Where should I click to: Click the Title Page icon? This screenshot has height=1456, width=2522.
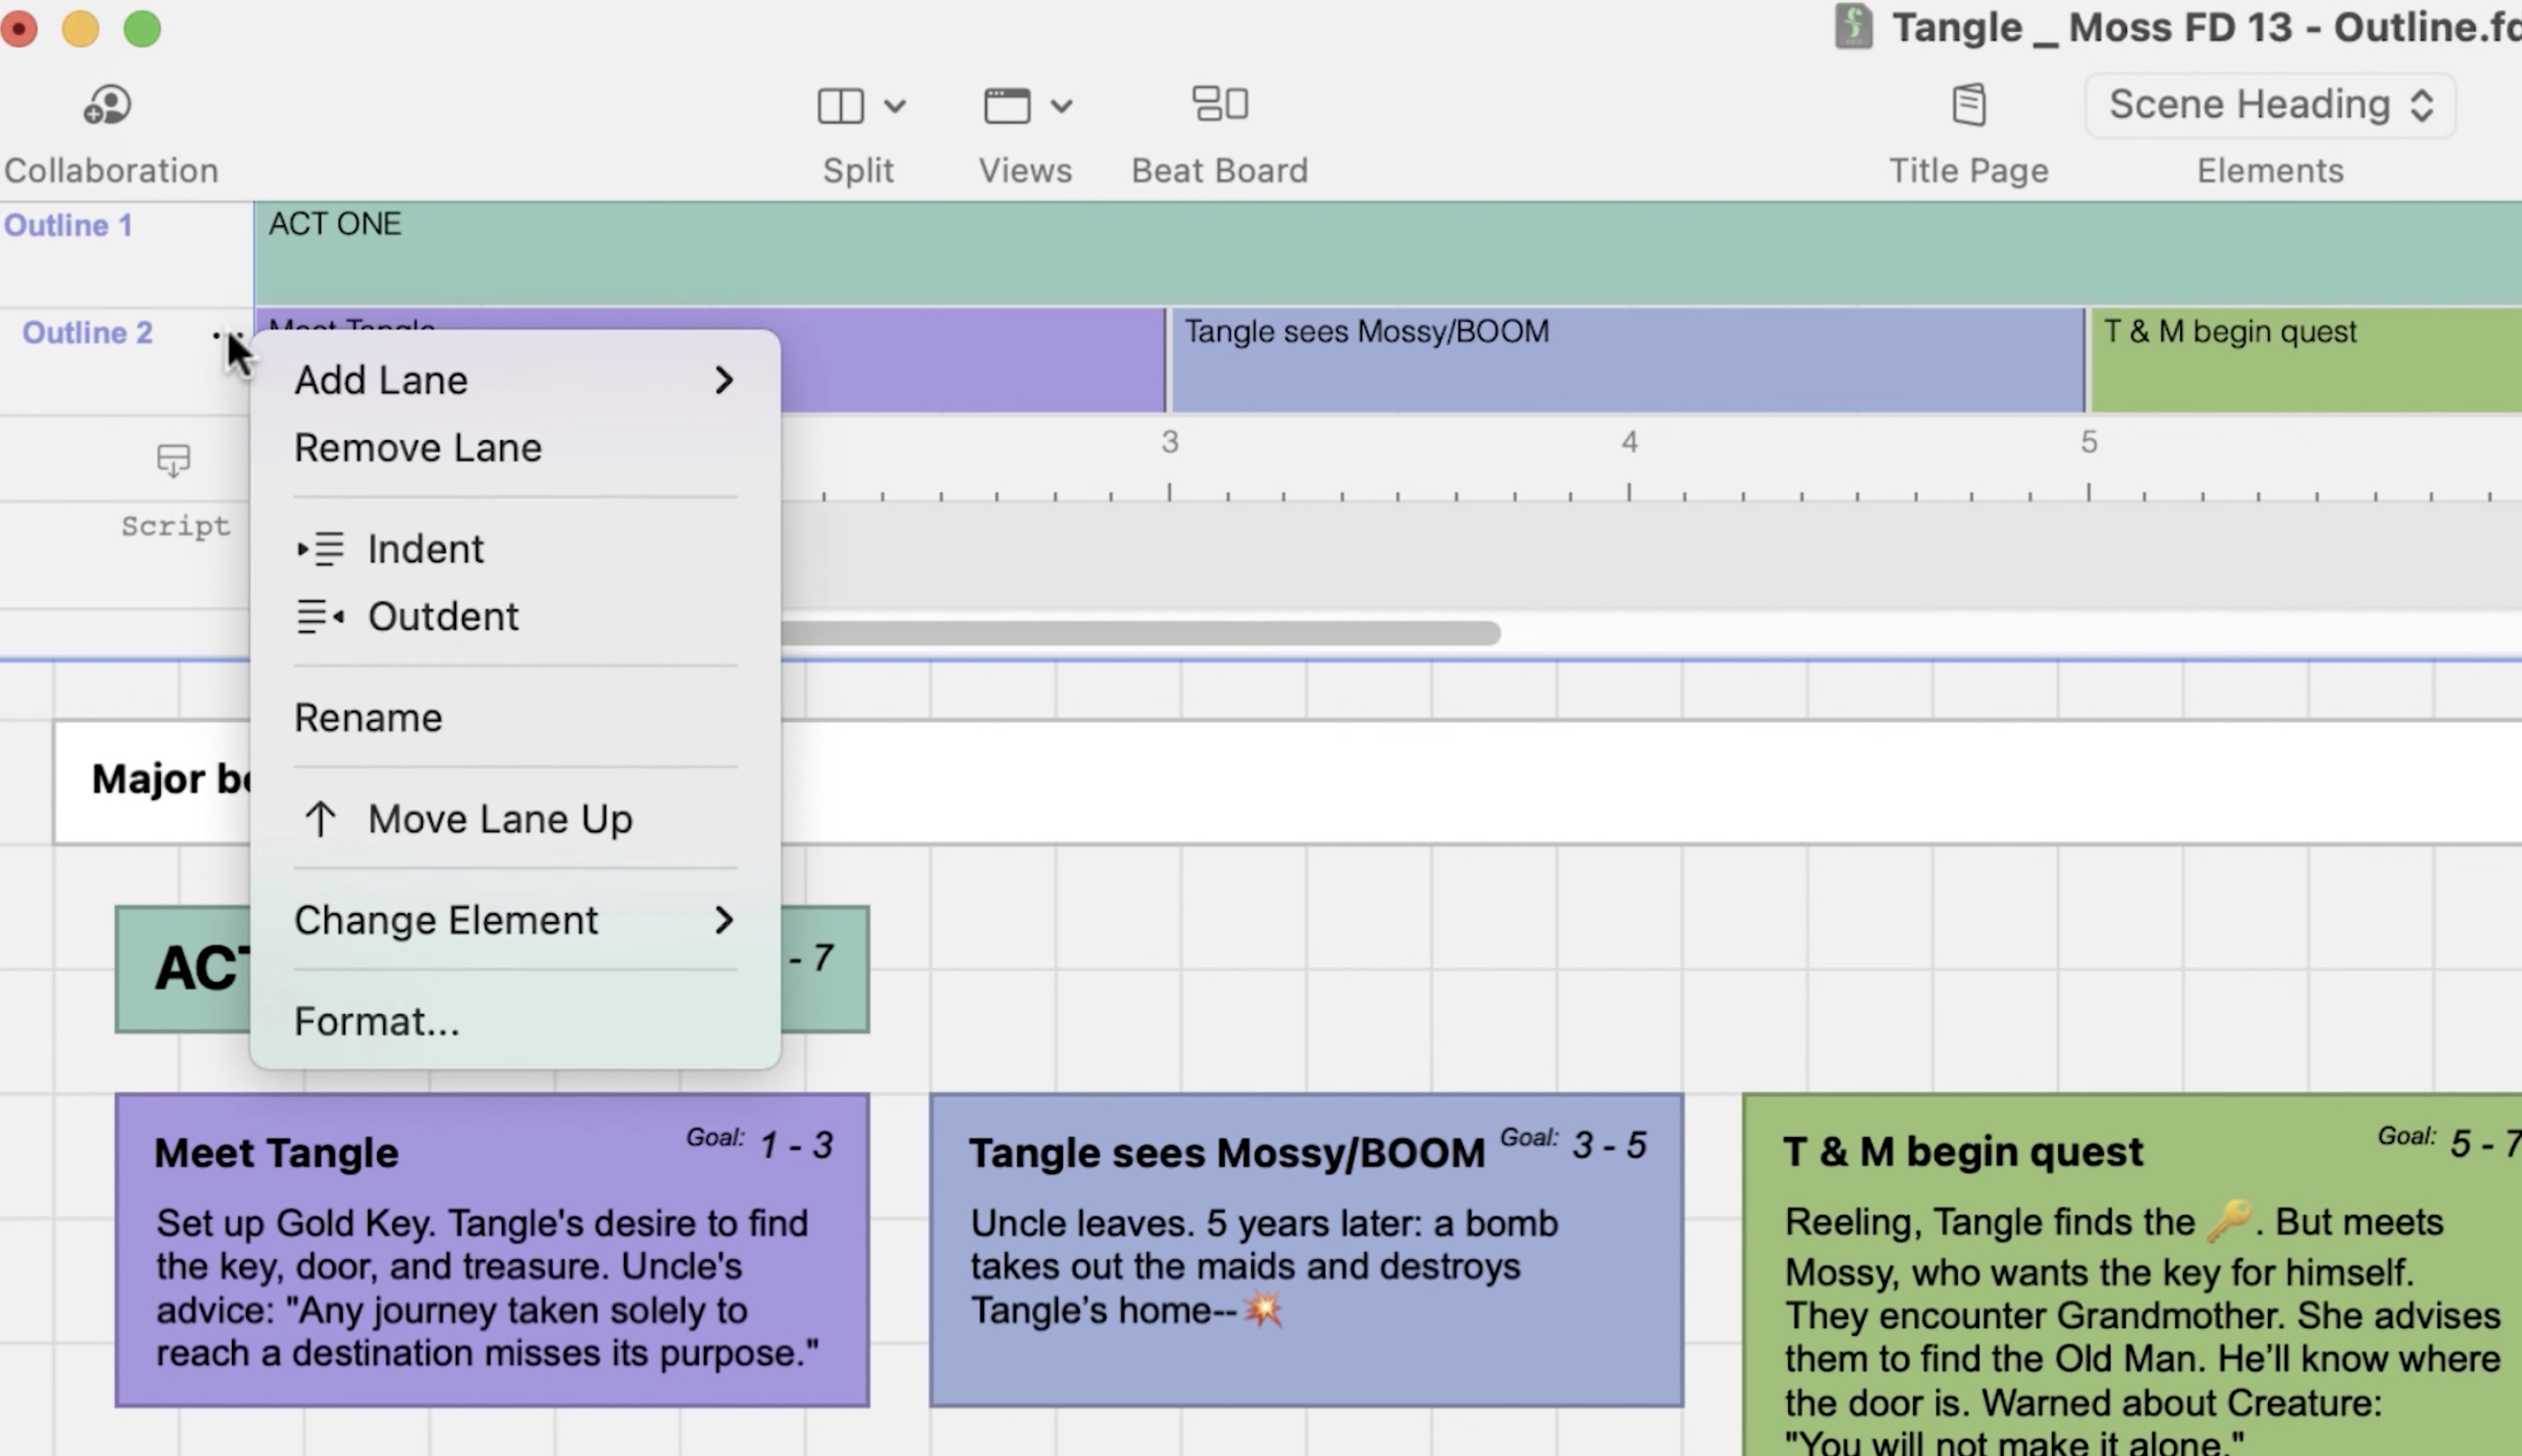(x=1968, y=105)
